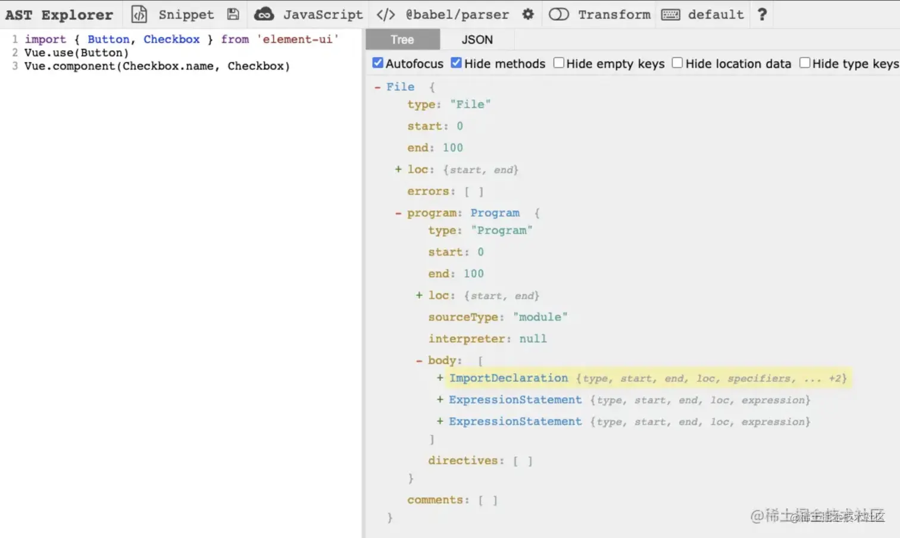Click the ImportDeclaration node name
Screen dimensions: 900x538
tap(509, 378)
